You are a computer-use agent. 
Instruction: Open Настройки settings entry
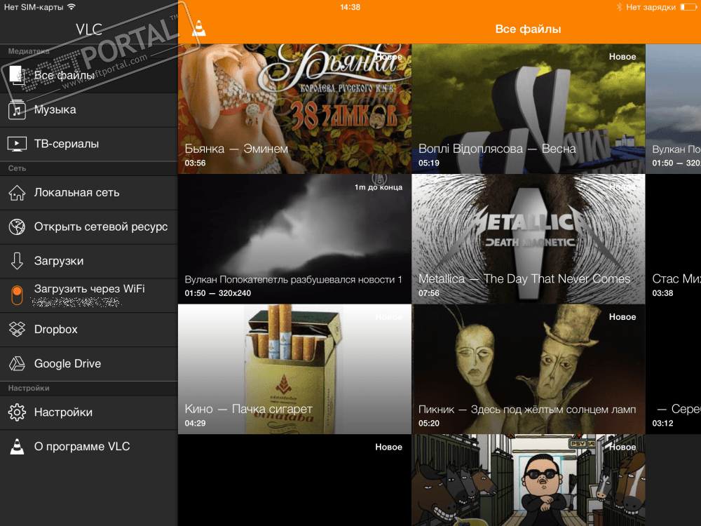pyautogui.click(x=89, y=412)
